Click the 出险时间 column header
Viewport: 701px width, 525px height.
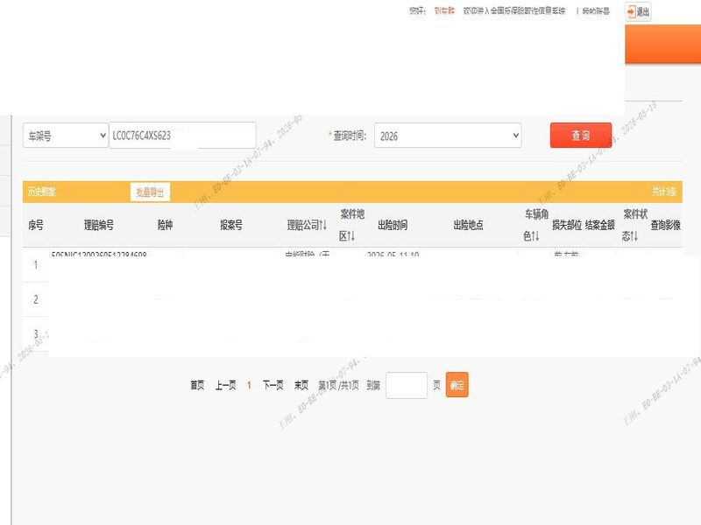[x=393, y=225]
